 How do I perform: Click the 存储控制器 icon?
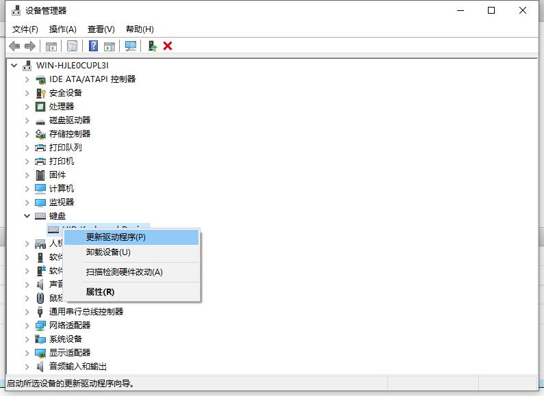click(x=40, y=134)
